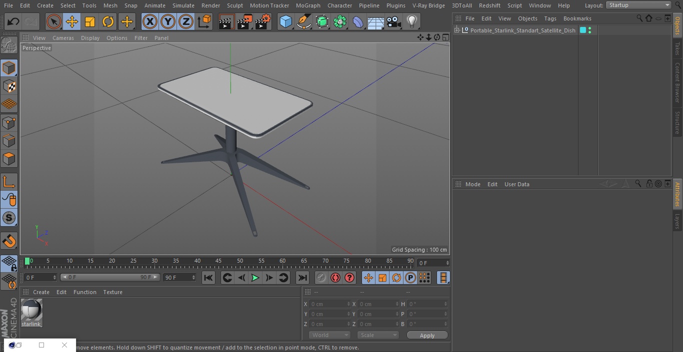Open the Attributes side tab
Image resolution: width=683 pixels, height=352 pixels.
[677, 194]
